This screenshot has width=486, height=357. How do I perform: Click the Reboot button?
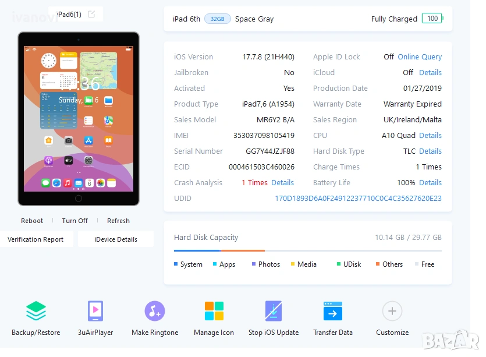32,221
